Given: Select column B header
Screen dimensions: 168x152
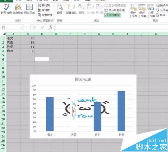Looking at the screenshot, I should (x=28, y=34).
